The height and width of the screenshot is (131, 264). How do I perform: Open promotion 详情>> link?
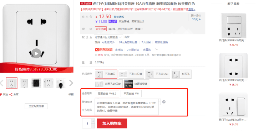139,29
